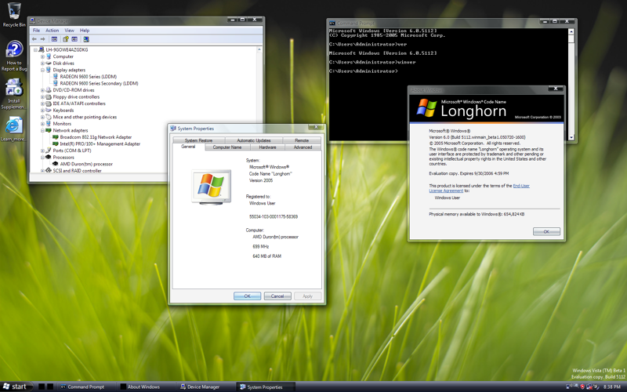
Task: Open the Action menu in Device Manager
Action: 52,31
